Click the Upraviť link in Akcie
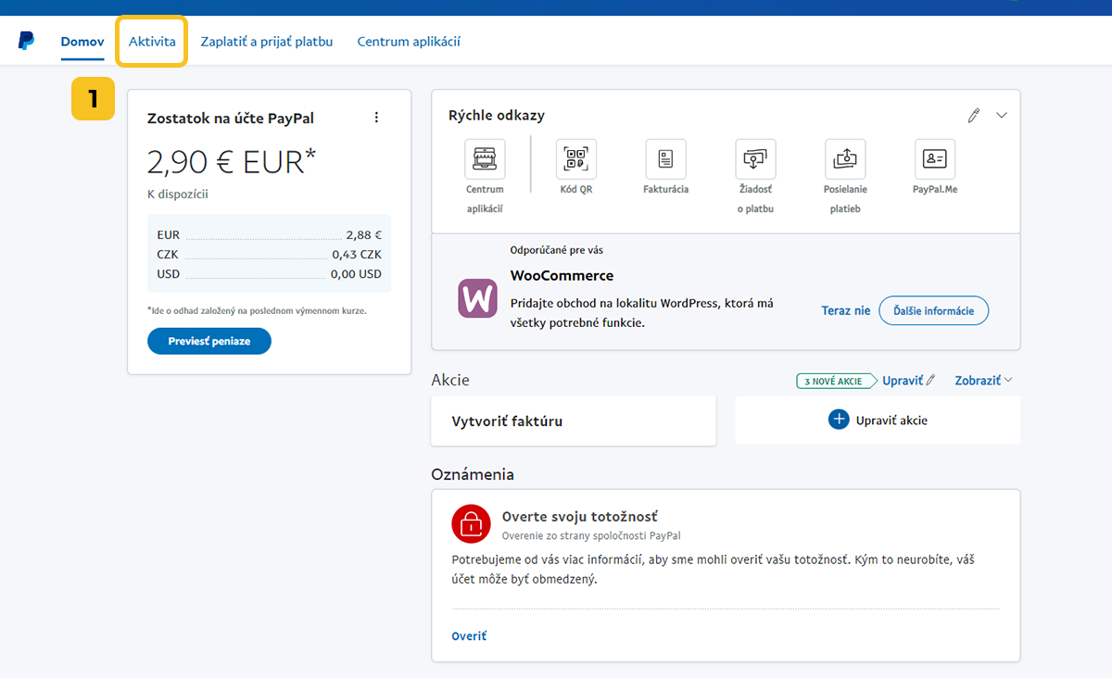 pos(908,381)
